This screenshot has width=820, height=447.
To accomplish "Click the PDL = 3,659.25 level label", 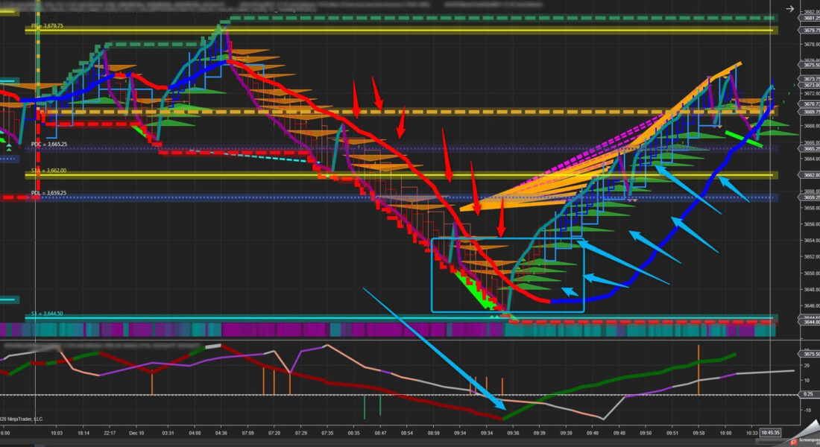I will (49, 193).
